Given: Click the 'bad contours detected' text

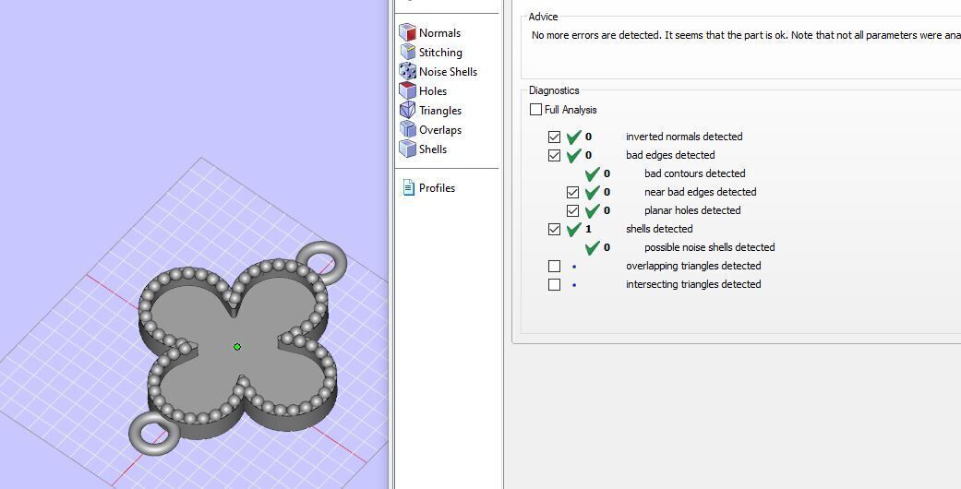Looking at the screenshot, I should (694, 173).
